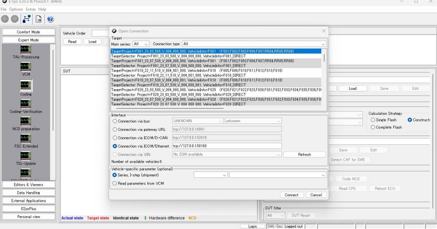Open the Connection type dropdown

254,44
